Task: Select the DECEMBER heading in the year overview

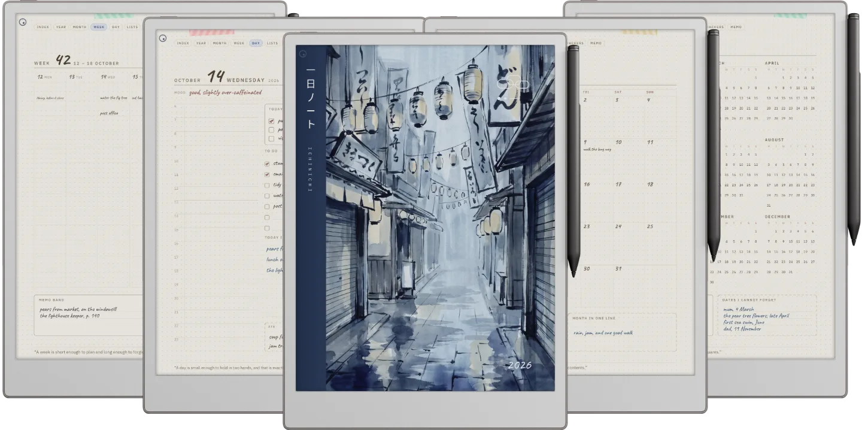Action: pyautogui.click(x=778, y=217)
